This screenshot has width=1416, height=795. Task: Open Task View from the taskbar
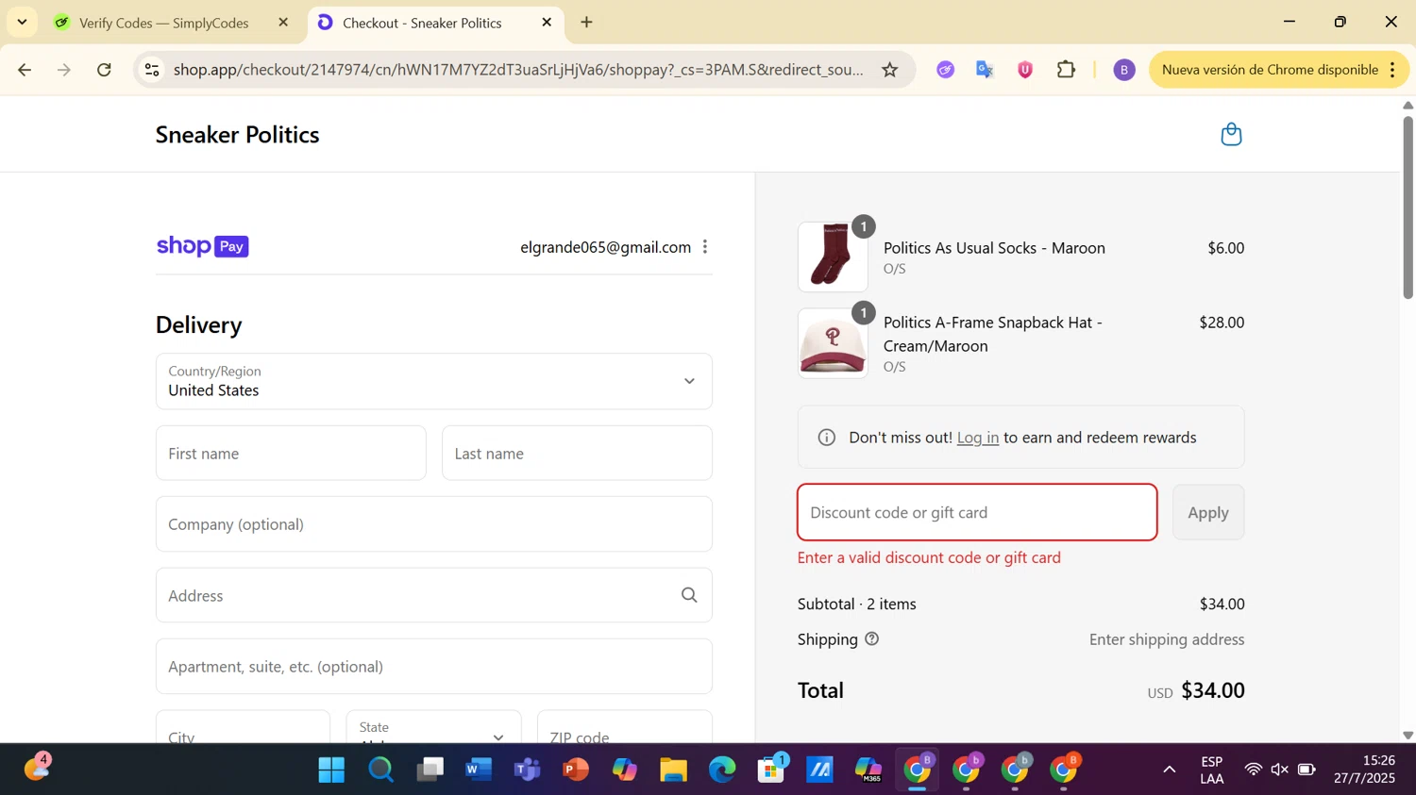pyautogui.click(x=430, y=770)
